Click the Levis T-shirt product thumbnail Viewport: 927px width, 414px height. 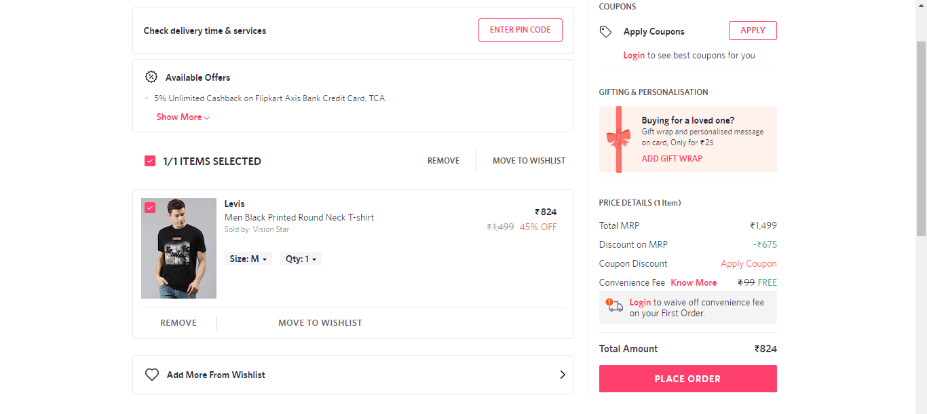click(x=178, y=248)
